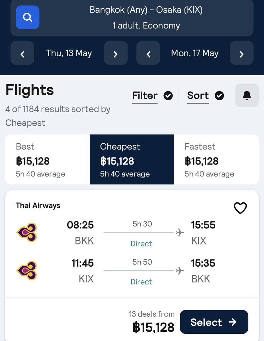Go to next return date after Mon, 17 May
The width and height of the screenshot is (264, 341).
click(242, 53)
